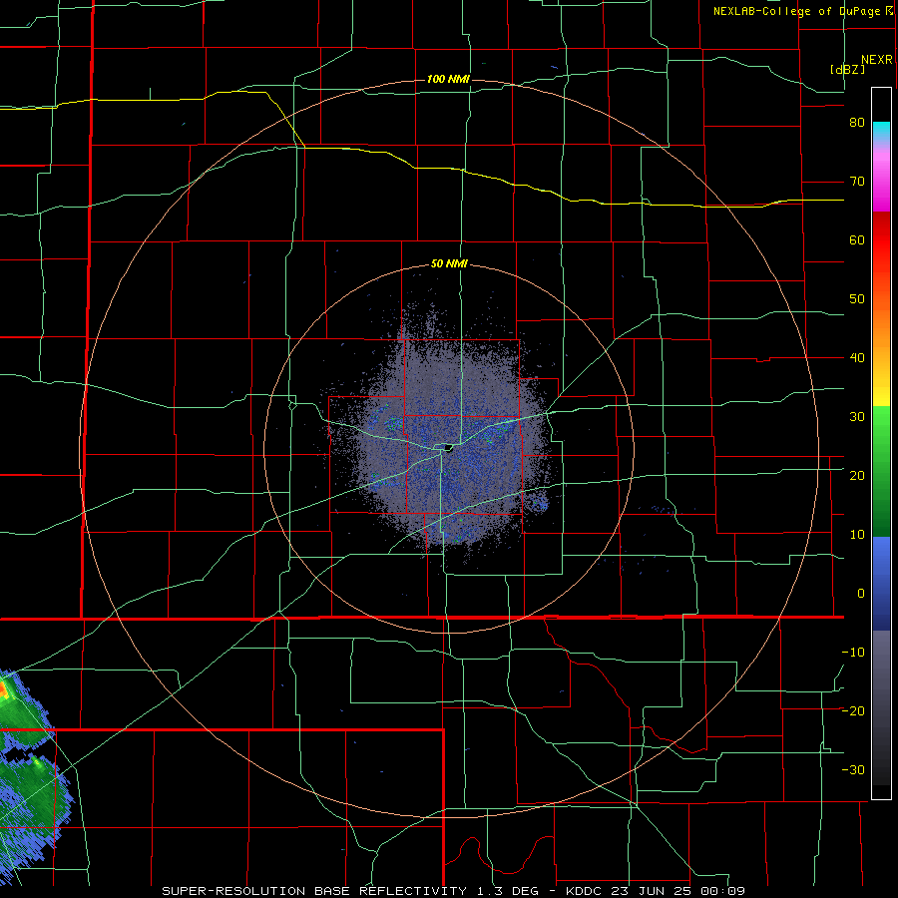
Task: Click the blue segment of the color bar
Action: pyautogui.click(x=881, y=584)
